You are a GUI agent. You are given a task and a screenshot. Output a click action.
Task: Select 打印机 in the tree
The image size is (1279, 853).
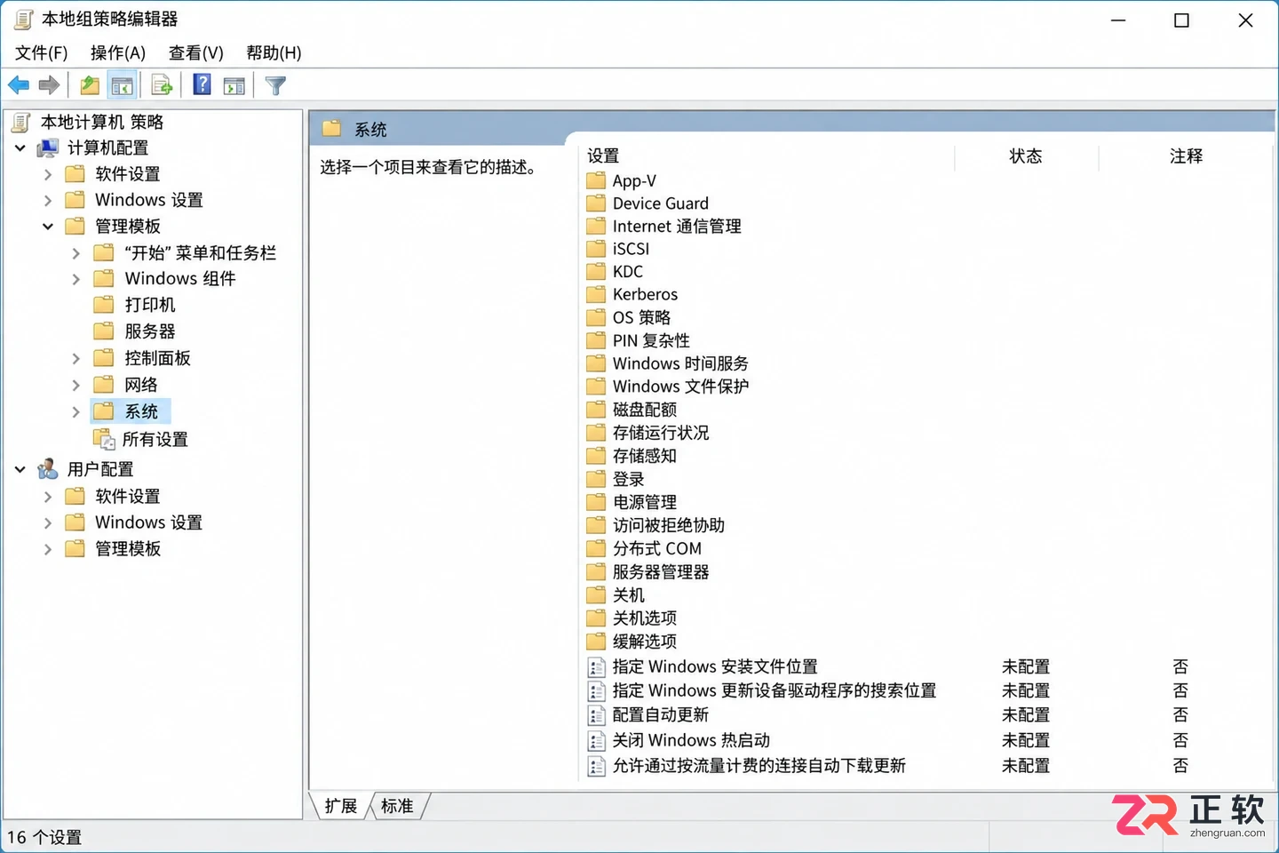pyautogui.click(x=150, y=305)
